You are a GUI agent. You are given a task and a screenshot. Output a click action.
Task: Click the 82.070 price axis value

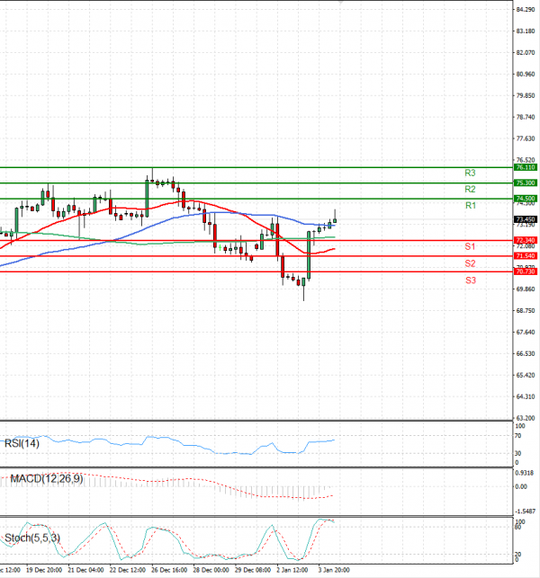click(526, 53)
